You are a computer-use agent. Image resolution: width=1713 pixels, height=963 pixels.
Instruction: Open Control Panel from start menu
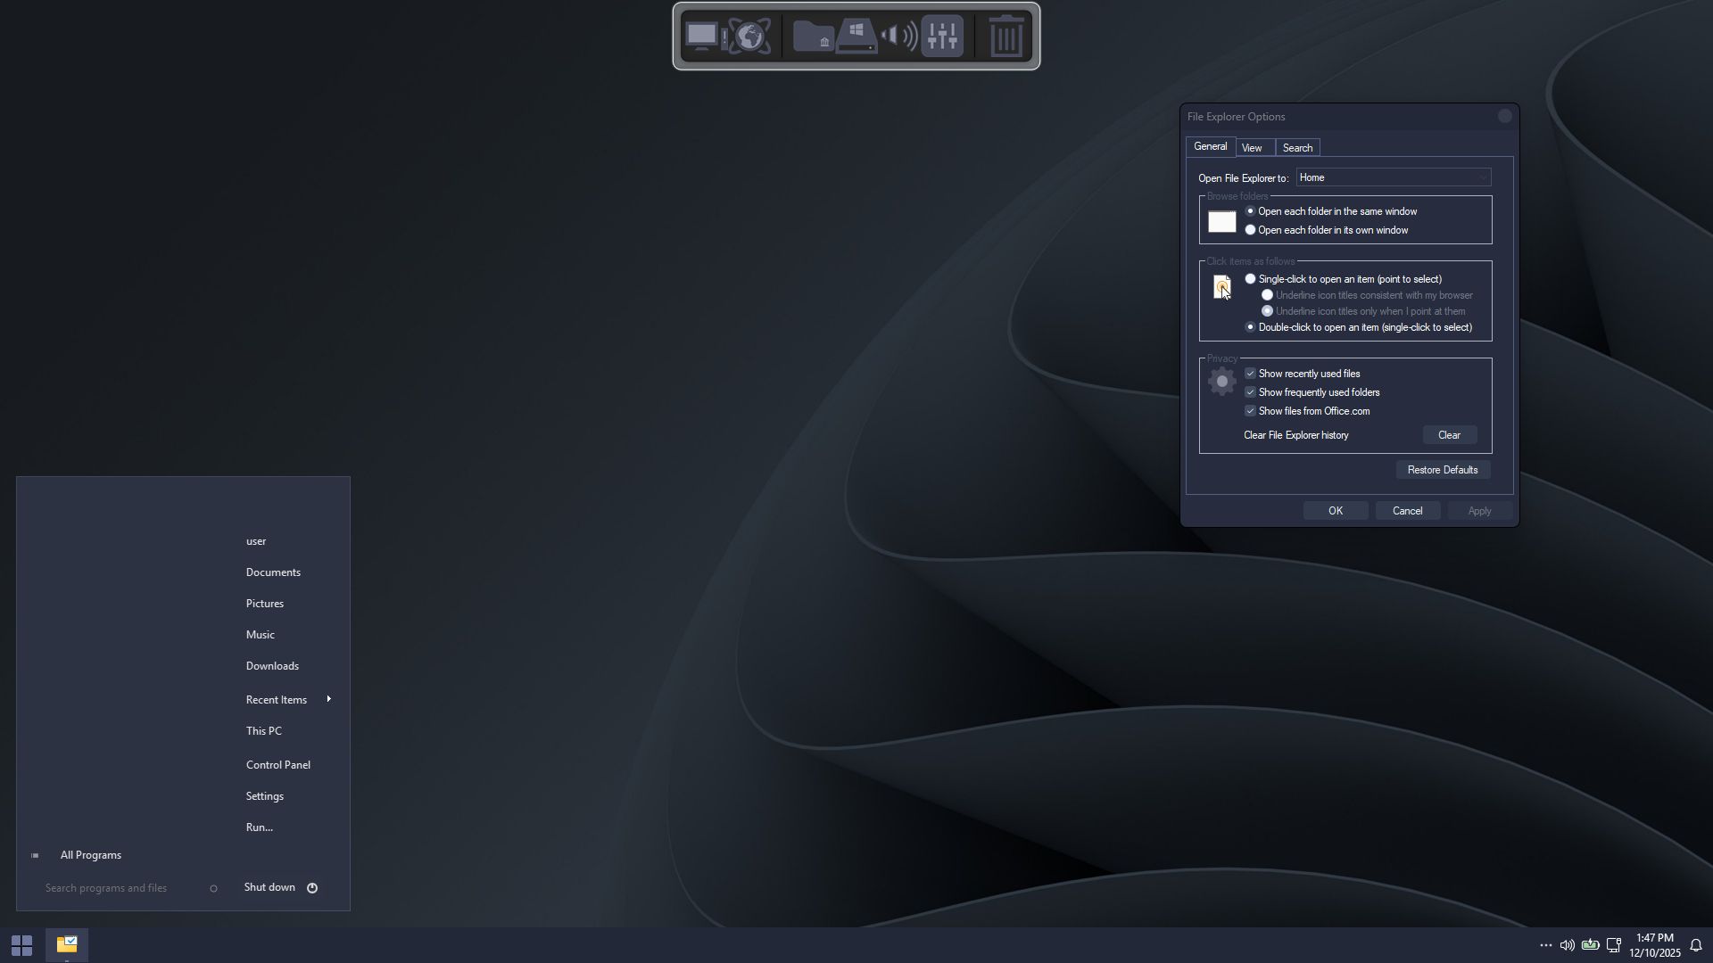click(277, 765)
